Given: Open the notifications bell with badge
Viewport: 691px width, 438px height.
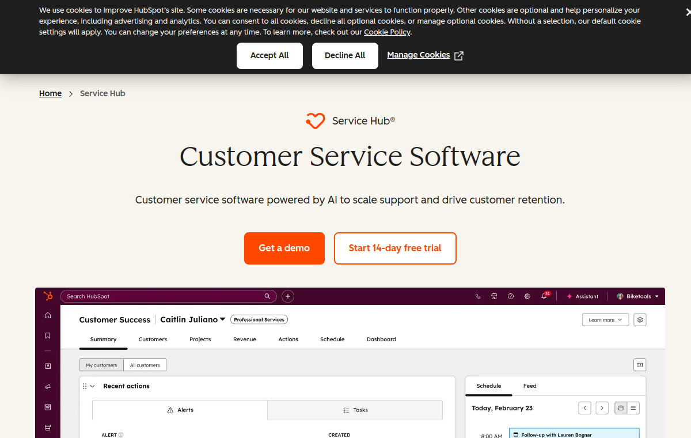Looking at the screenshot, I should 545,296.
